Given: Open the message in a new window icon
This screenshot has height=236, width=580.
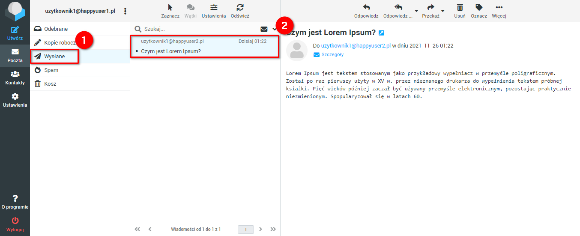Looking at the screenshot, I should (x=381, y=33).
